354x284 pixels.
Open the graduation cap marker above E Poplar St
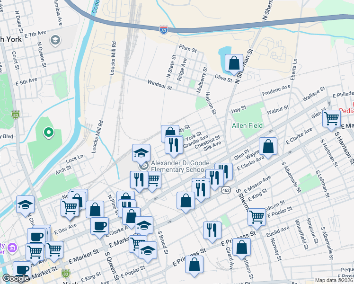coord(148,251)
